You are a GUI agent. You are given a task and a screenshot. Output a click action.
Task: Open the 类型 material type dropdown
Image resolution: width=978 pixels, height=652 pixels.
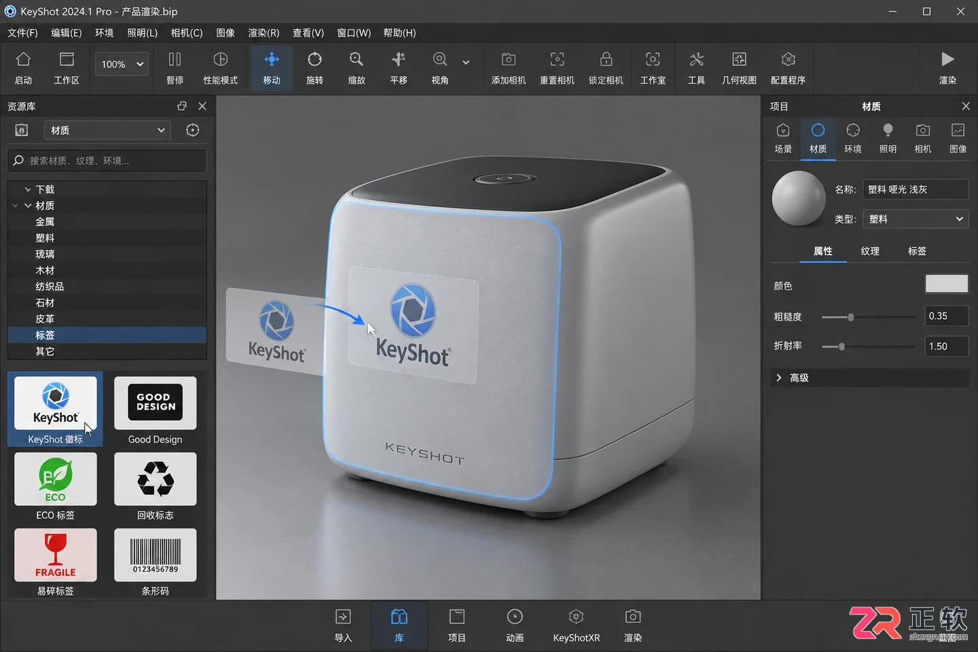916,219
